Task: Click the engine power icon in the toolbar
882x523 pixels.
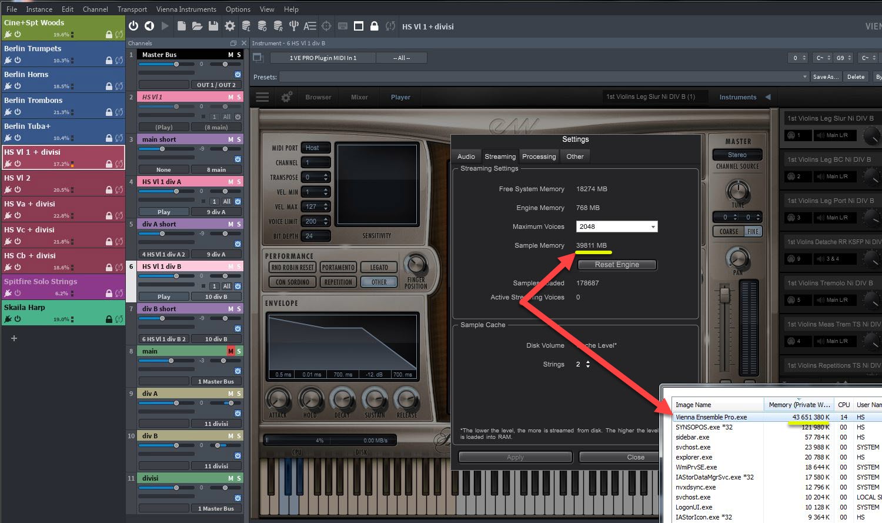Action: (x=133, y=26)
